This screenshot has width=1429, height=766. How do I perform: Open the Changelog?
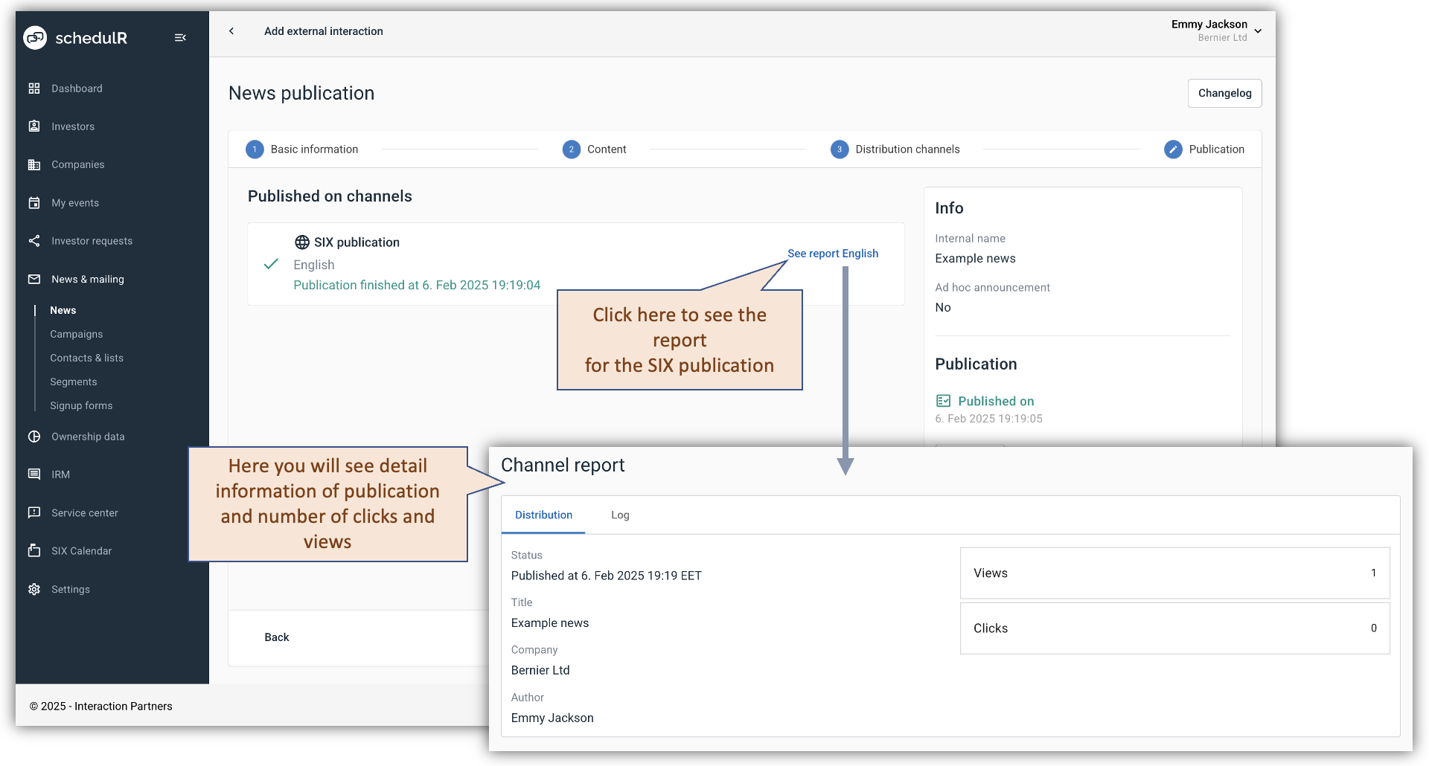coord(1224,93)
